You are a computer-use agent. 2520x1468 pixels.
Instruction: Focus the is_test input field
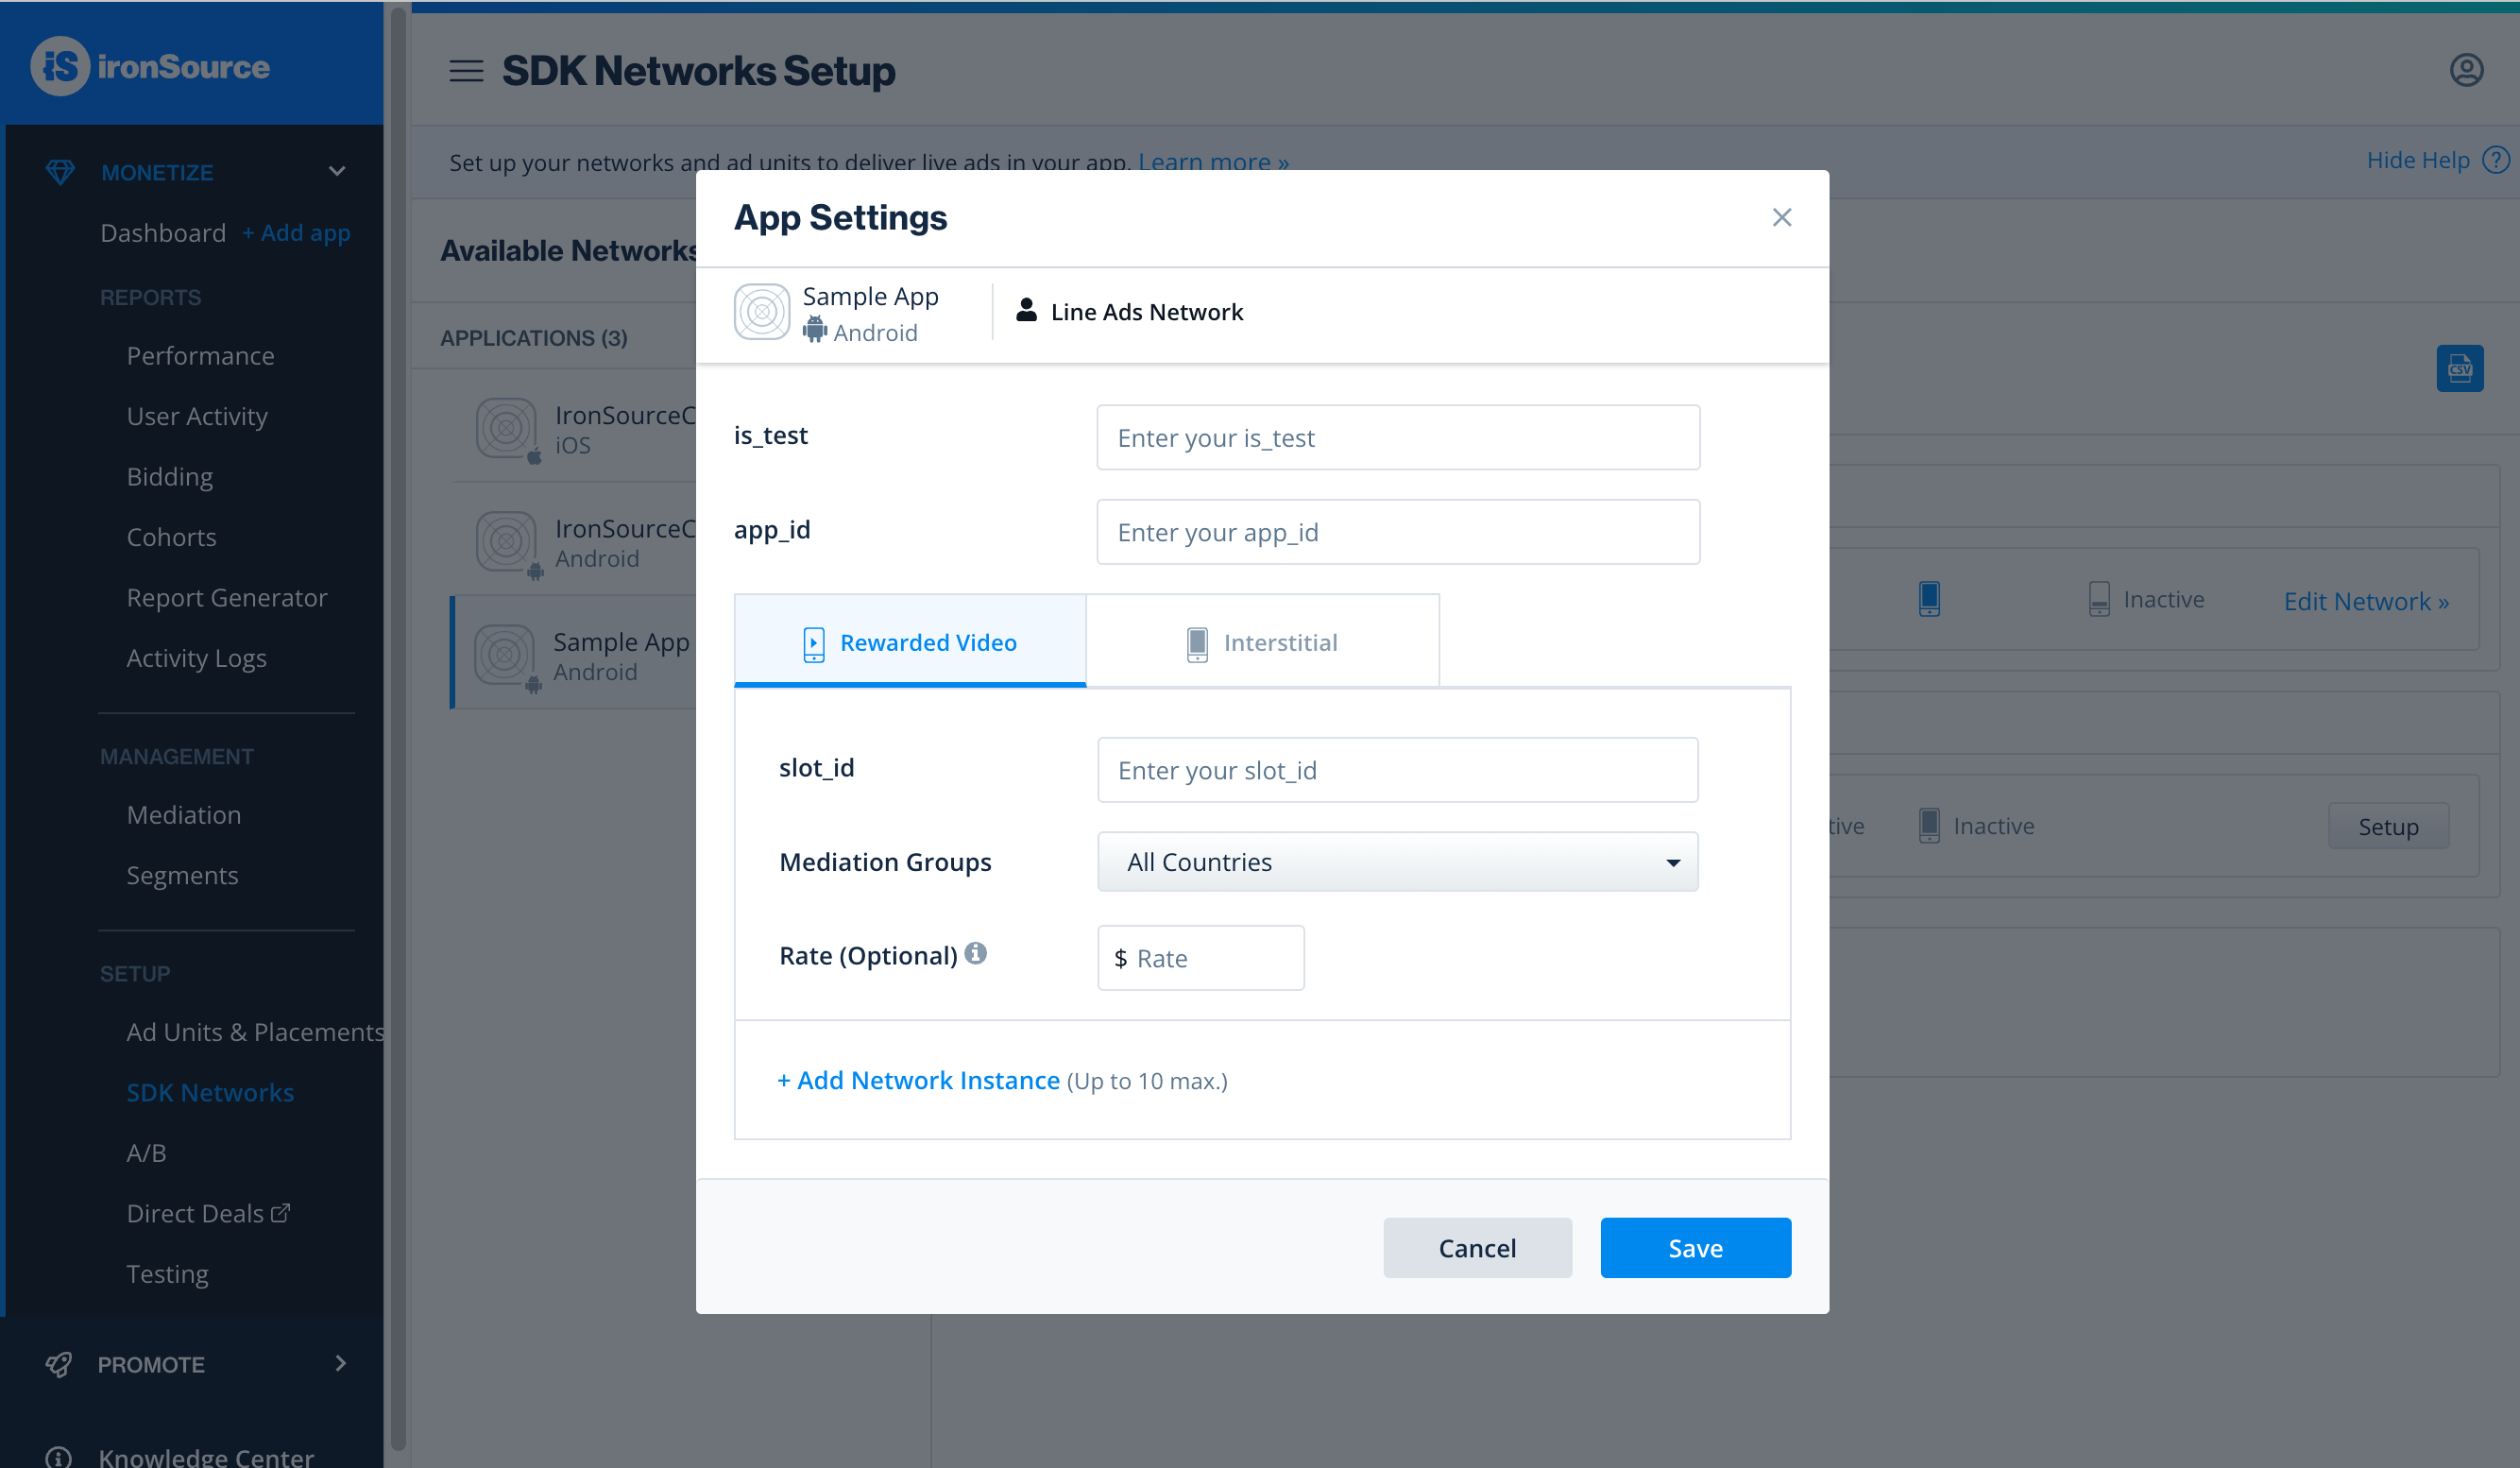(1398, 437)
